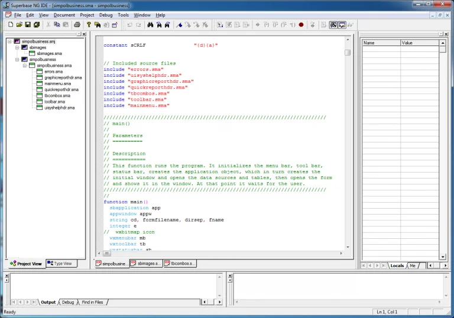This screenshot has height=318, width=454.
Task: Click the yellow Help question mark icon
Action: [89, 25]
